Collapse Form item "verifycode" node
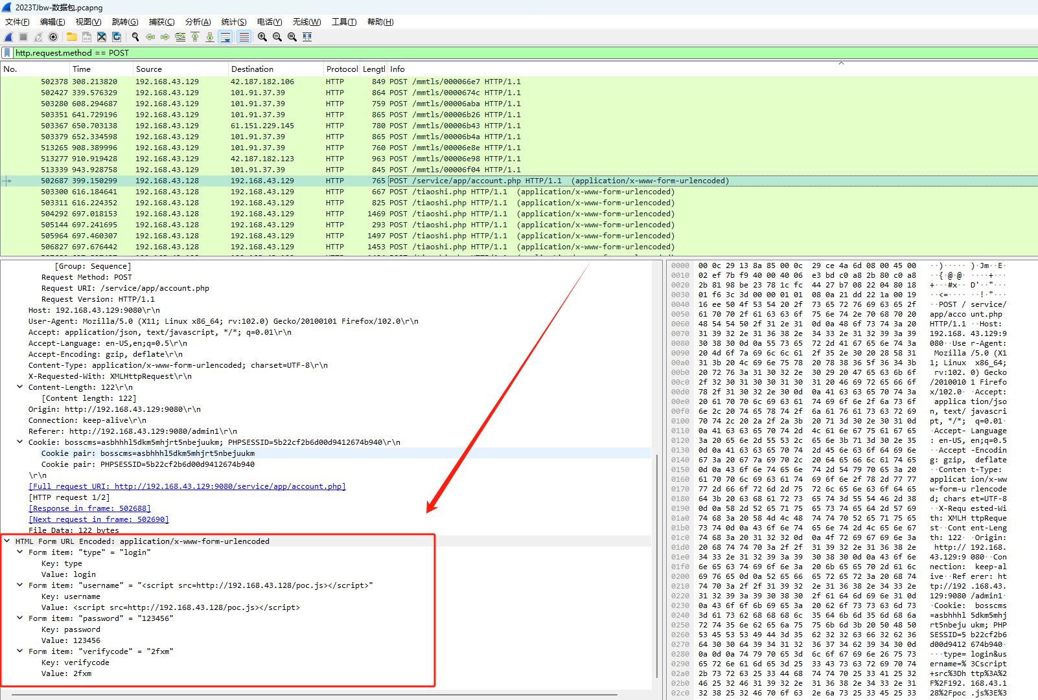 [x=20, y=651]
